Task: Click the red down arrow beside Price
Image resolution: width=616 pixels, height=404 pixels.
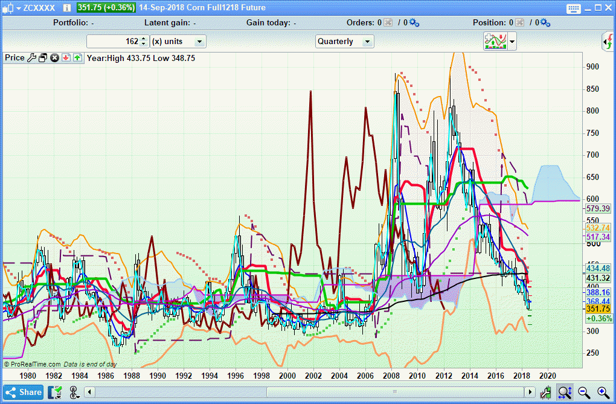Action: click(66, 58)
